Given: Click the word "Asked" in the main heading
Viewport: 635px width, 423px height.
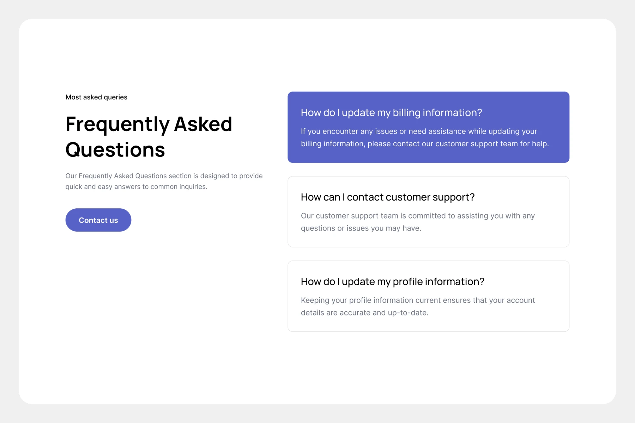Looking at the screenshot, I should [x=203, y=124].
